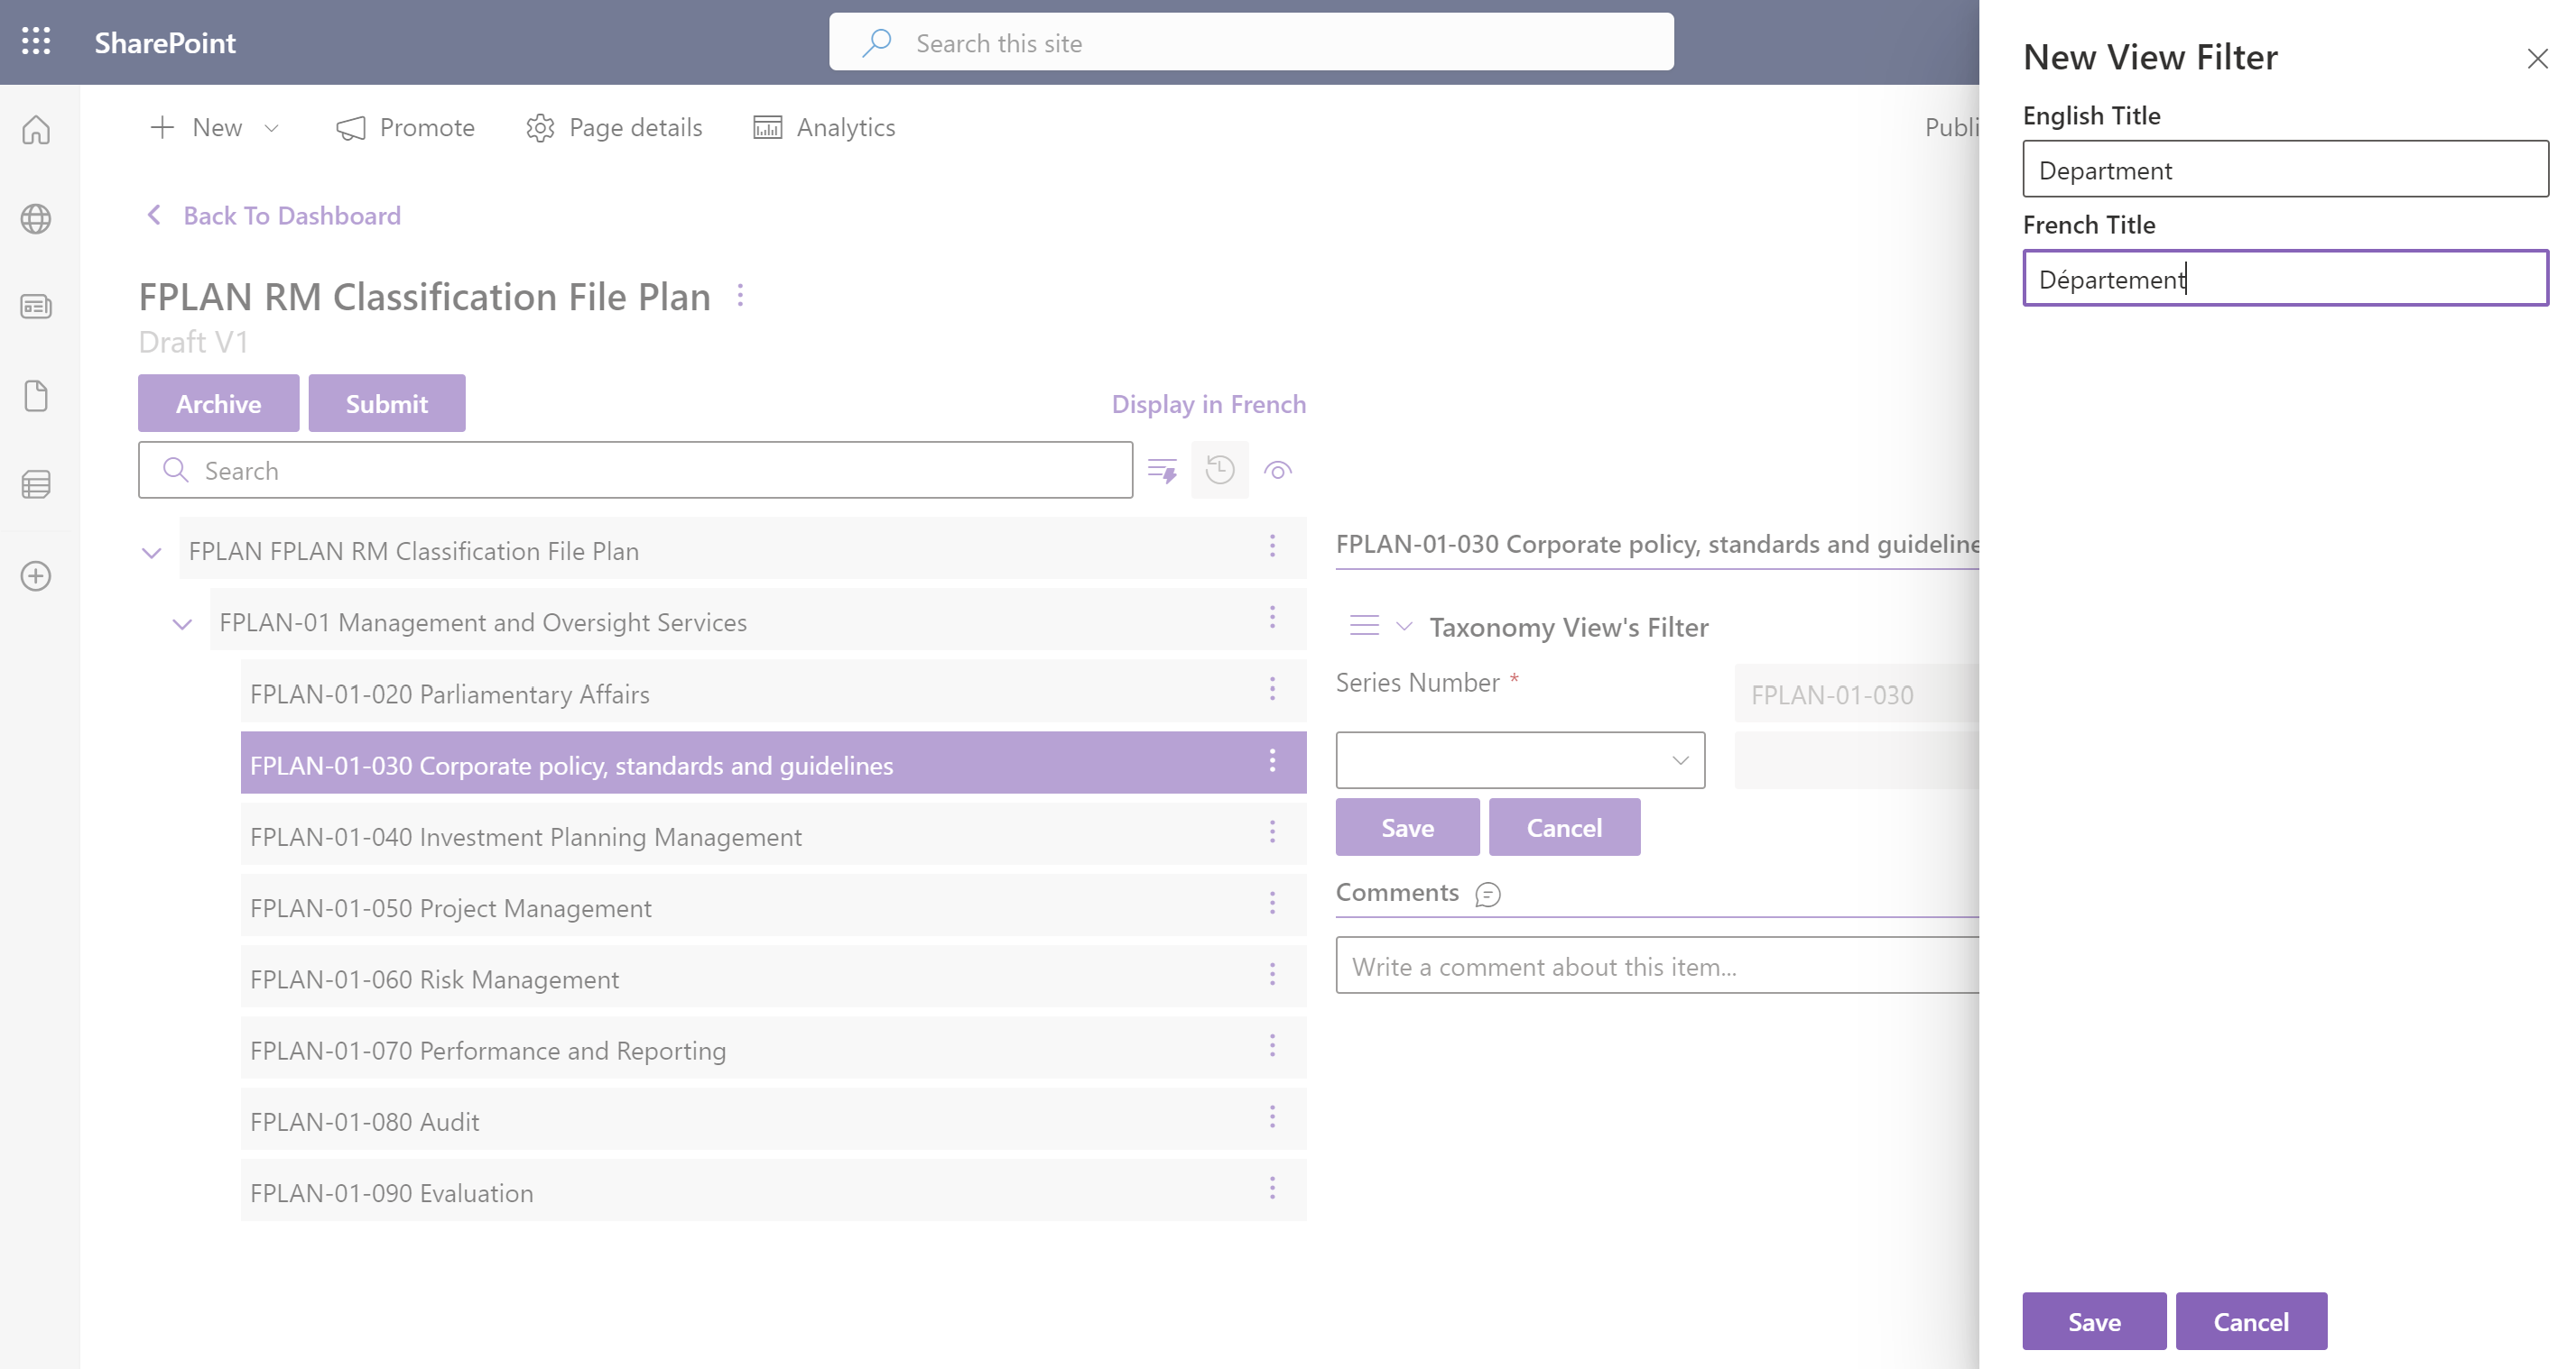Open the SharePoint app launcher waffle
The height and width of the screenshot is (1369, 2576).
(x=36, y=42)
